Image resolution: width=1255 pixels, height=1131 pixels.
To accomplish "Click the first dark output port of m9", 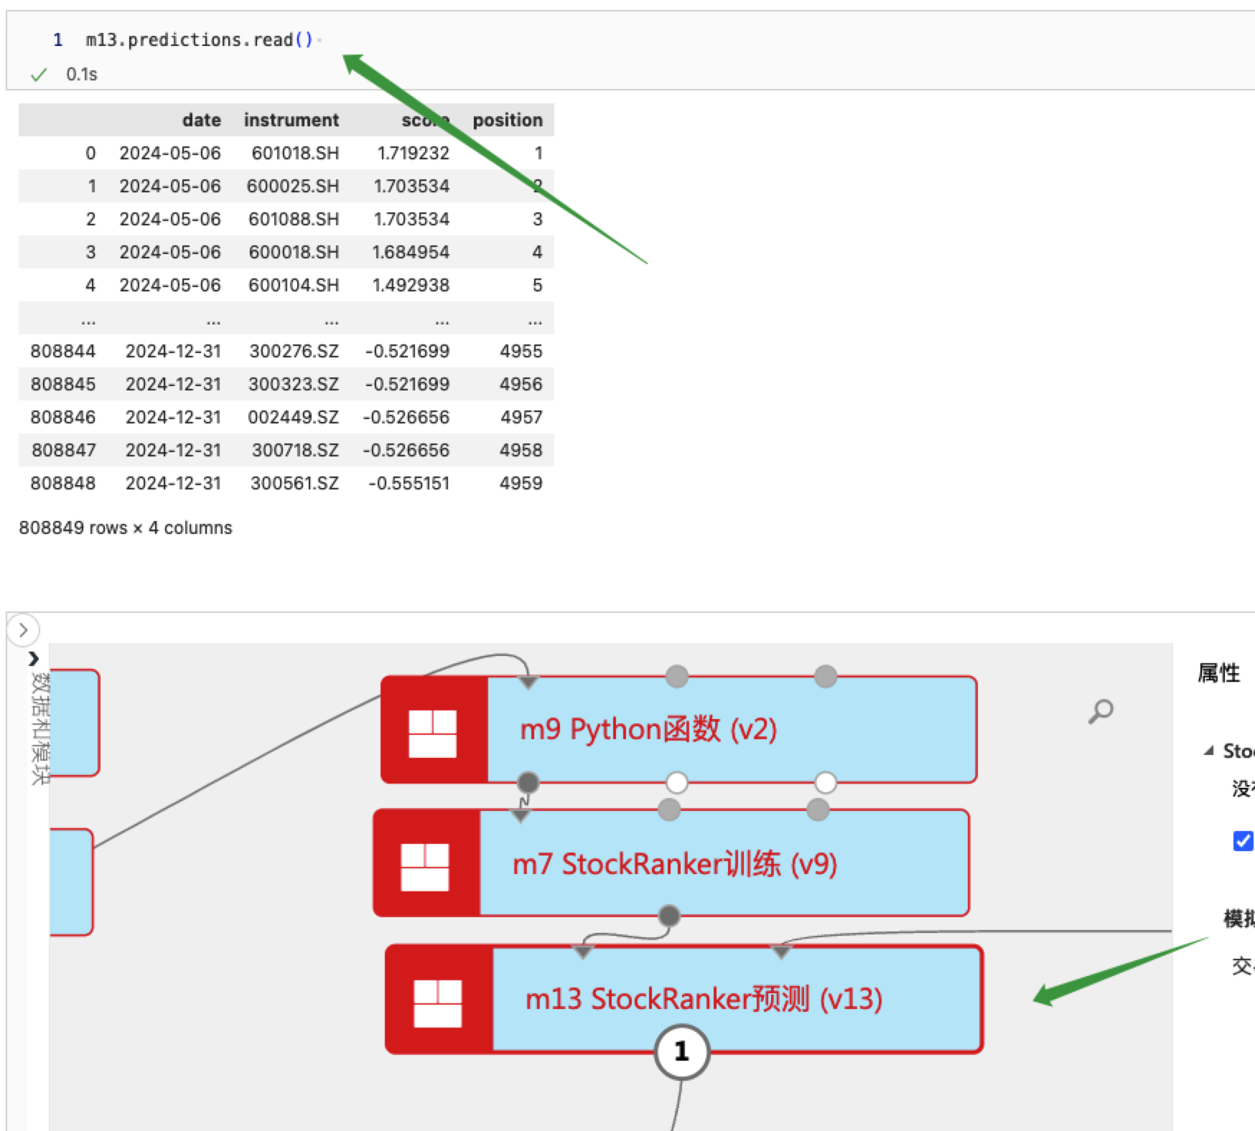I will tap(528, 782).
